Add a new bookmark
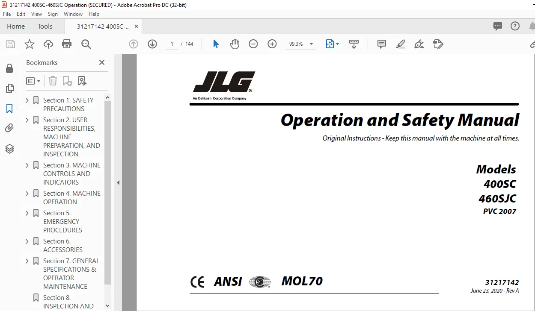535x311 pixels. point(67,81)
